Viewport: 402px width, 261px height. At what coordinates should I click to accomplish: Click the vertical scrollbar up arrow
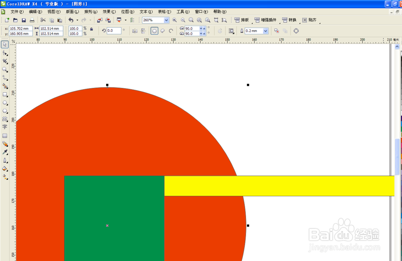point(397,47)
